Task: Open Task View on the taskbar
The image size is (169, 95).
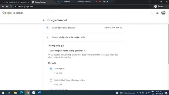Action: (9, 93)
